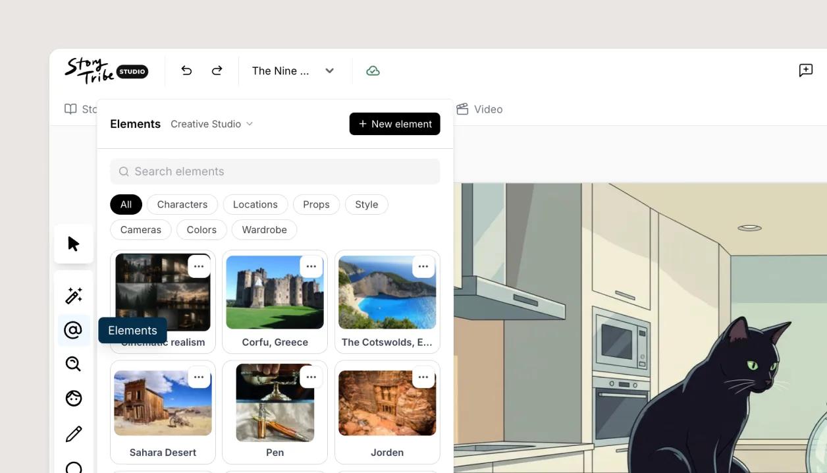Click the New element button
This screenshot has height=473, width=827.
[394, 124]
